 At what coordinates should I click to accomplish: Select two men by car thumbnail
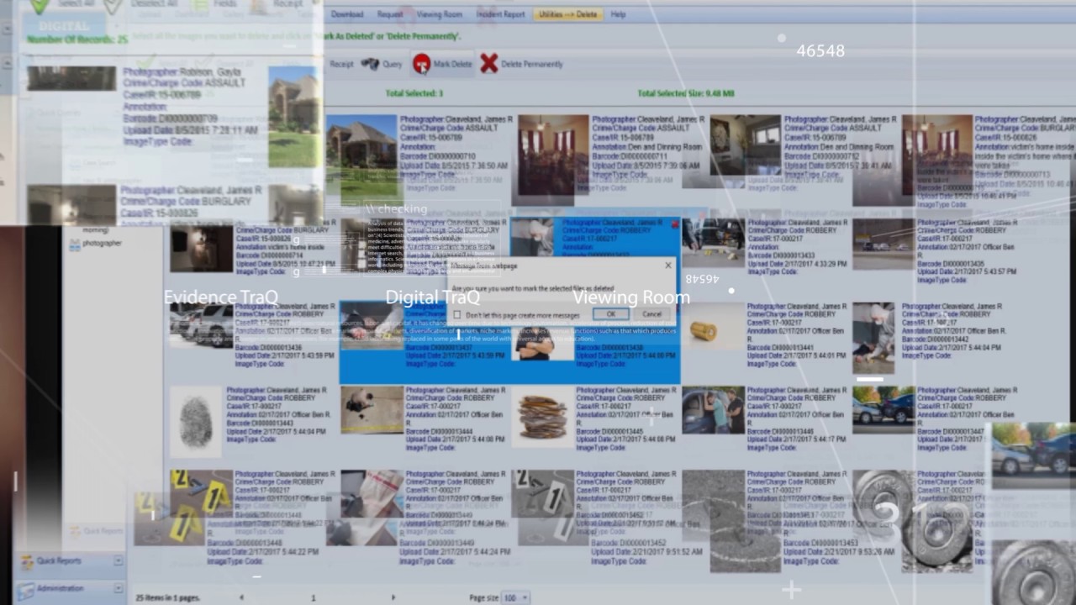pos(713,410)
